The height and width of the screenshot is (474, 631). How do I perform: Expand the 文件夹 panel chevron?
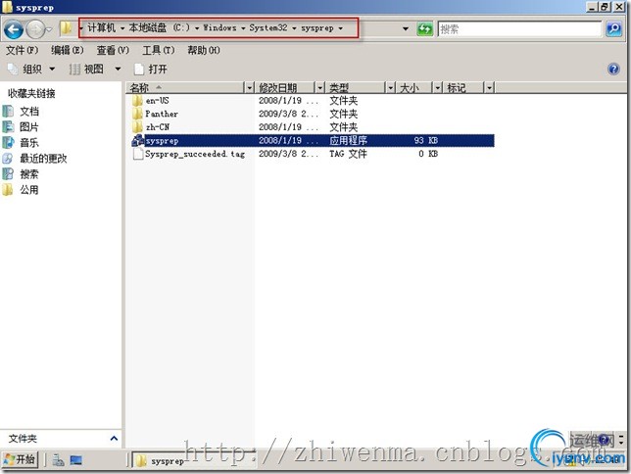[x=114, y=439]
